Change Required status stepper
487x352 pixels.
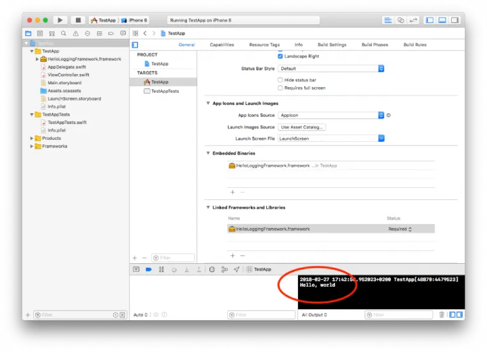(x=410, y=229)
